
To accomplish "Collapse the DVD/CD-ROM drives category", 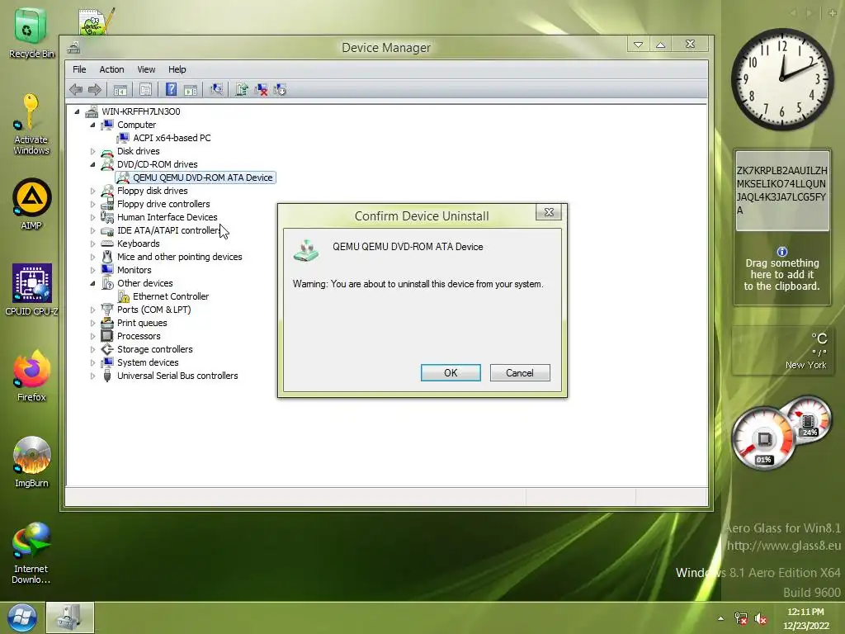I will pyautogui.click(x=92, y=164).
